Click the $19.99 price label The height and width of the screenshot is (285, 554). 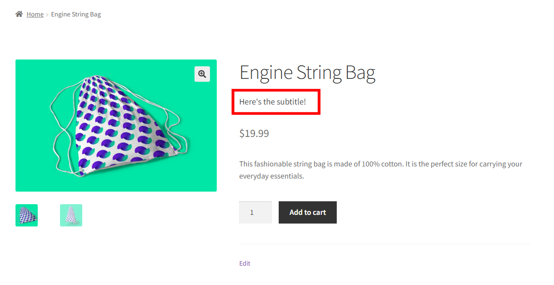[x=254, y=133]
